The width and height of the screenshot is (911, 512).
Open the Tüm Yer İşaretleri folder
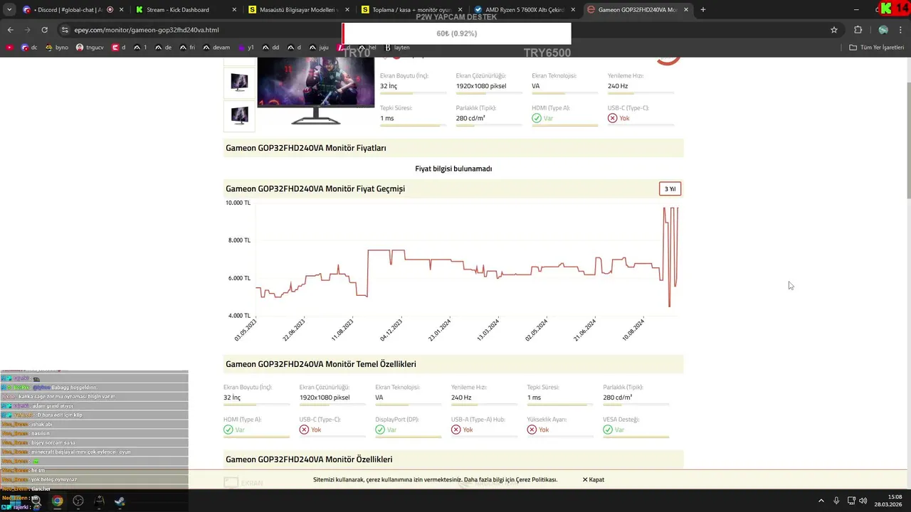(876, 48)
